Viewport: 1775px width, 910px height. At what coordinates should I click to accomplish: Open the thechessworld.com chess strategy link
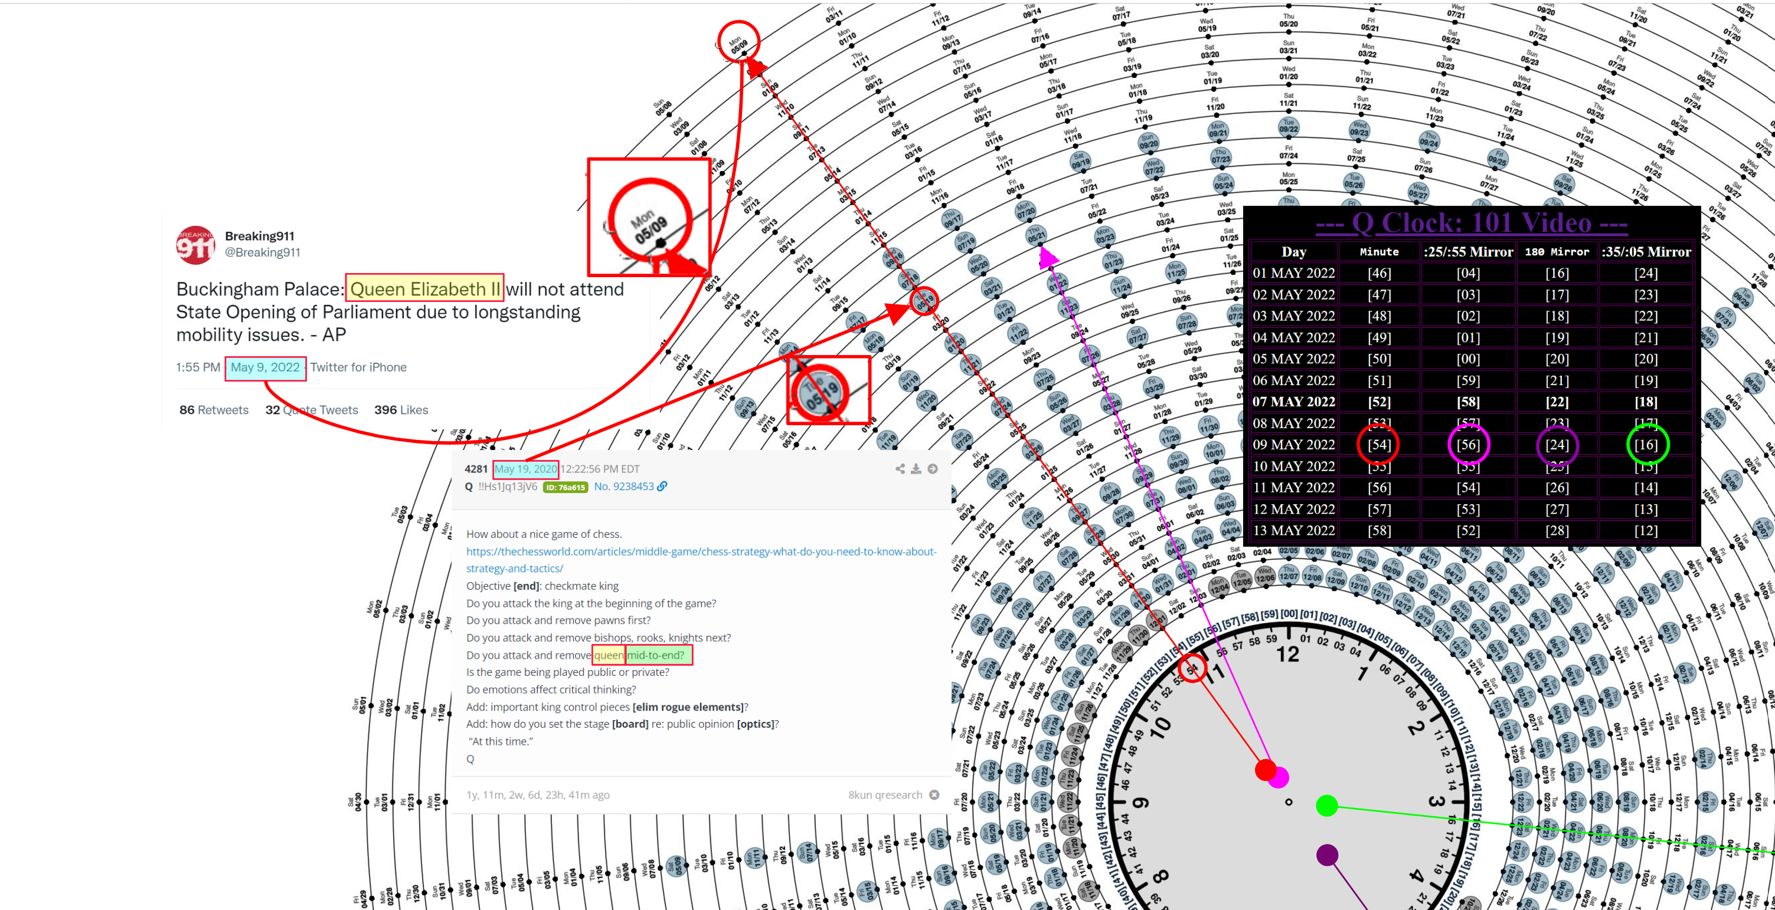tap(701, 560)
